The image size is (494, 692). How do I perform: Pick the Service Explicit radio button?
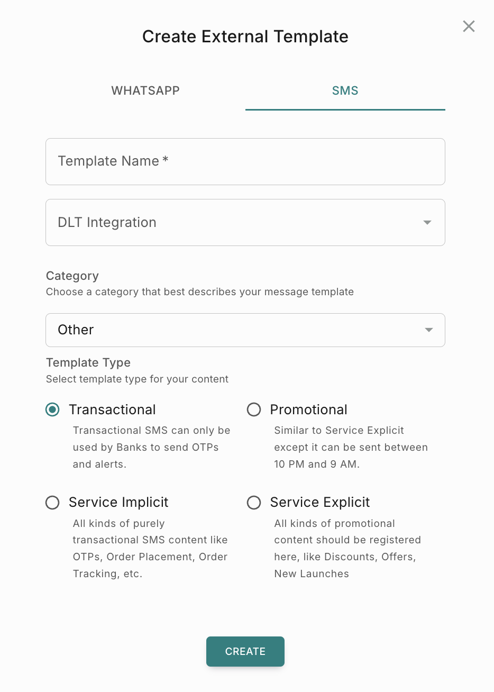[254, 502]
